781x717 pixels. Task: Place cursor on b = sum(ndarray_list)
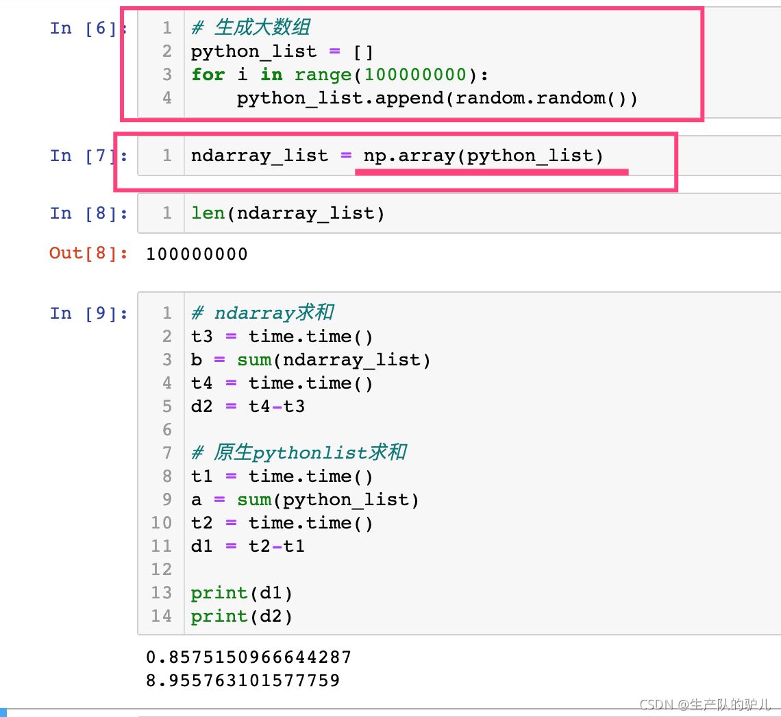(310, 360)
